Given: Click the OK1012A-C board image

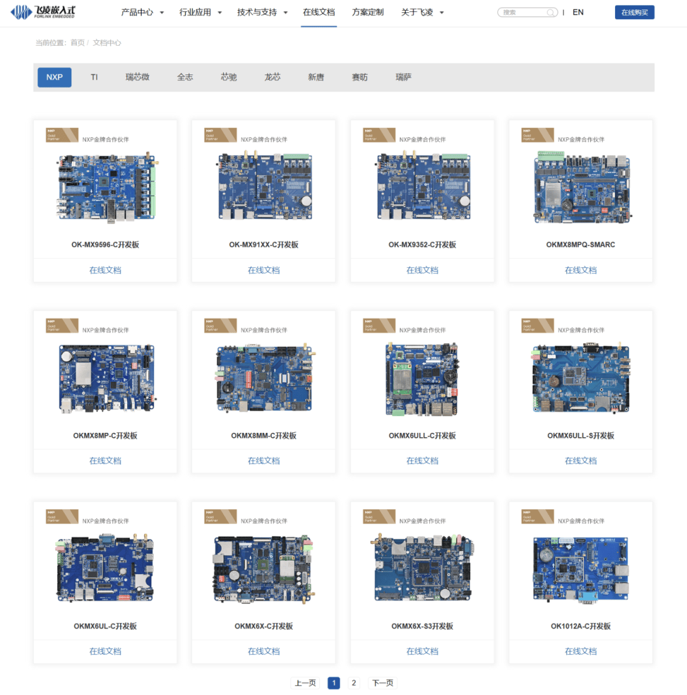Looking at the screenshot, I should pos(581,570).
